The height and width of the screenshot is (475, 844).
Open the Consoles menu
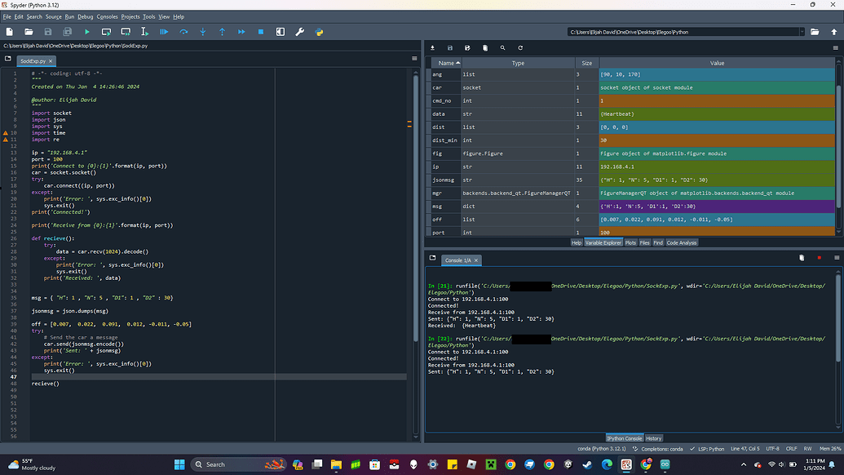(x=107, y=16)
